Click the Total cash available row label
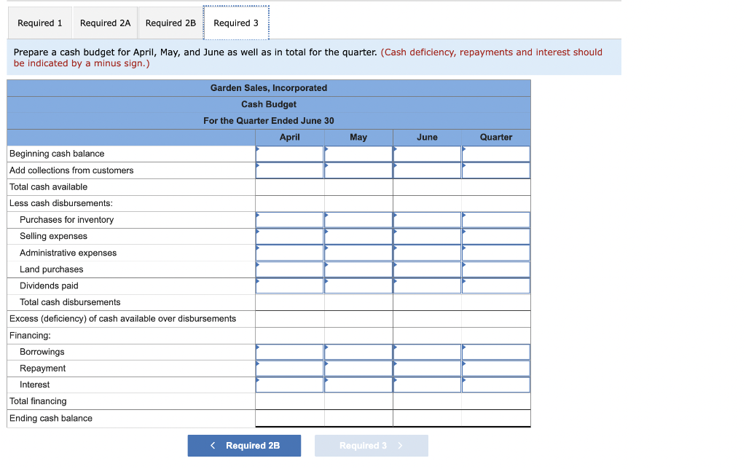746x469 pixels. coord(49,187)
